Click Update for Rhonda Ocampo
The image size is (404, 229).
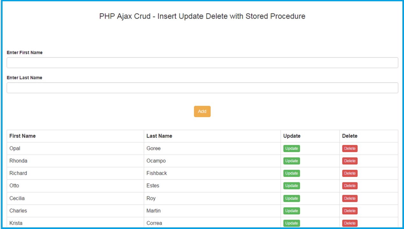click(x=291, y=161)
